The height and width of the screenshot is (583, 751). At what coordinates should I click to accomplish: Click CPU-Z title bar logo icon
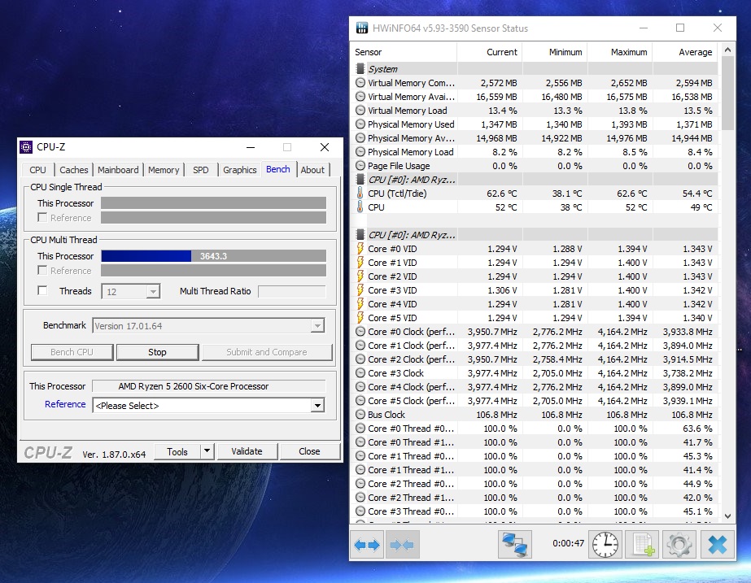(x=26, y=147)
